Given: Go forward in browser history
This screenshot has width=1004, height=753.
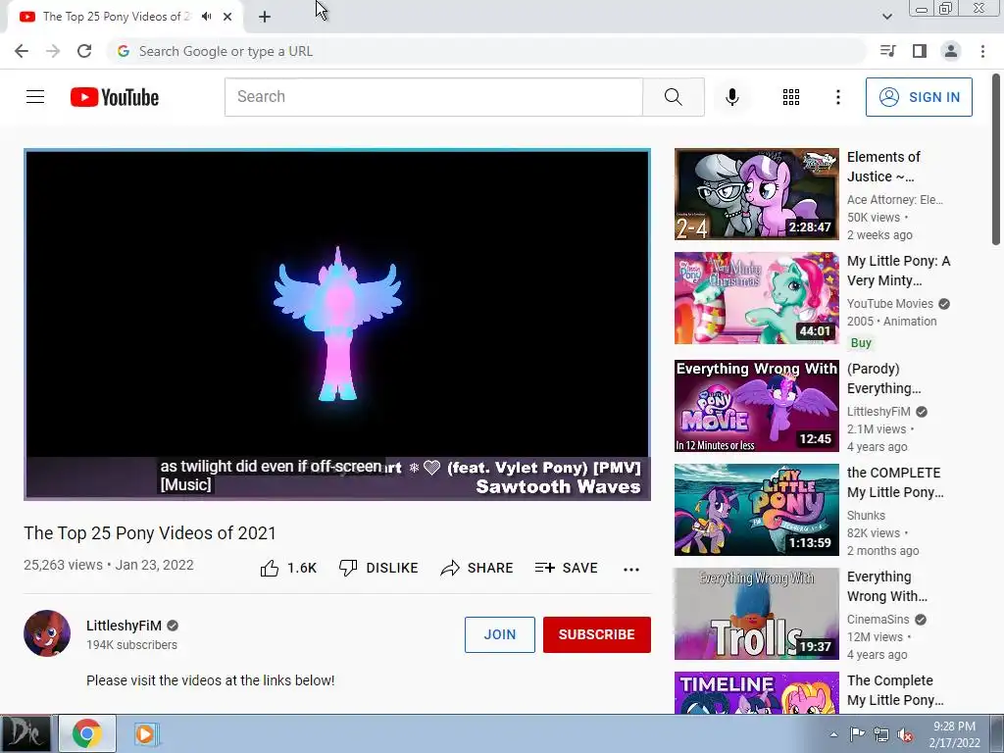Looking at the screenshot, I should click(x=53, y=51).
